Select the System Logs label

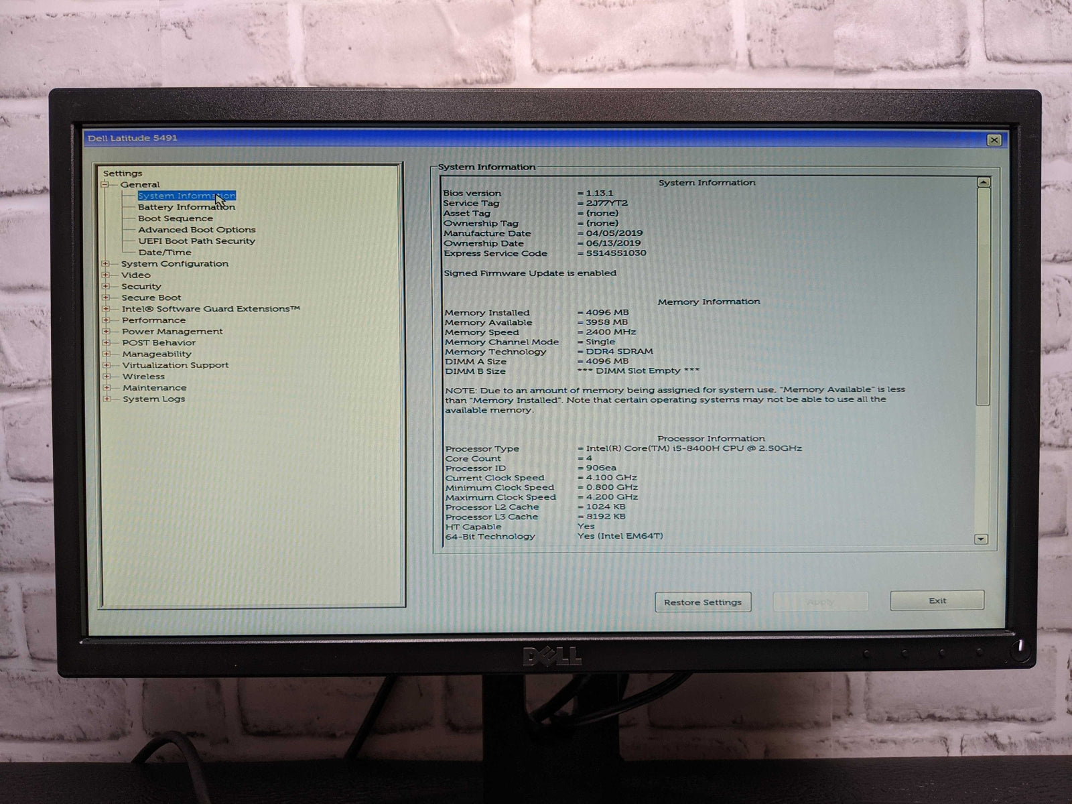point(154,399)
